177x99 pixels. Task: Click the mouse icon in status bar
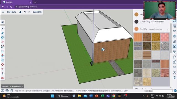(12, 91)
